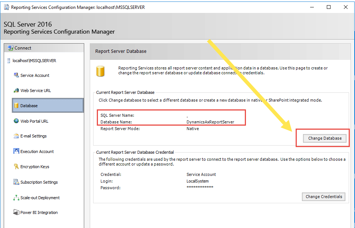Click the Current Report Server Database group title
The height and width of the screenshot is (228, 355).
pyautogui.click(x=125, y=92)
